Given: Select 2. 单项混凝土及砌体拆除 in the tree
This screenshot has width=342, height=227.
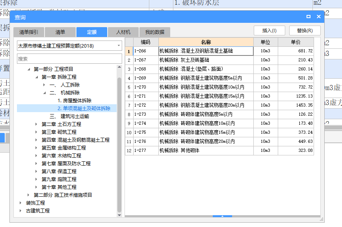Looking at the screenshot, I should point(84,109).
